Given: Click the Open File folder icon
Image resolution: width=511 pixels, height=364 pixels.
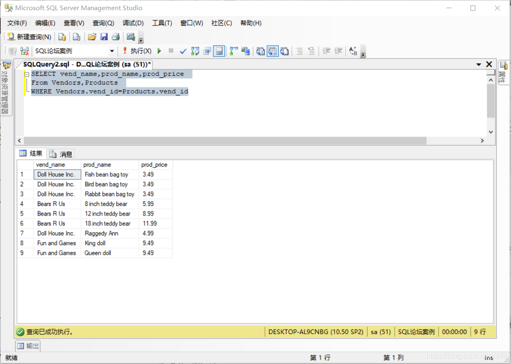Looking at the screenshot, I should point(92,37).
